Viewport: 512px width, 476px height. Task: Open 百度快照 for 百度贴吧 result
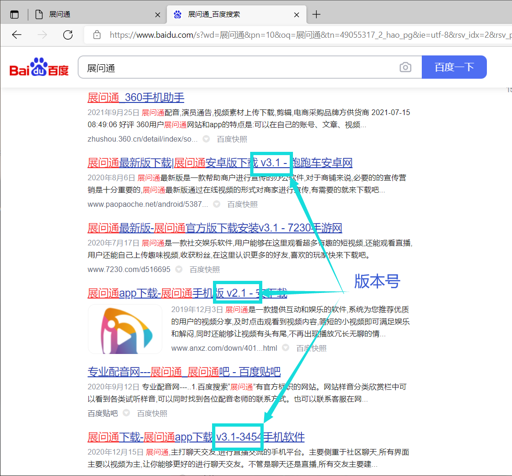[152, 414]
